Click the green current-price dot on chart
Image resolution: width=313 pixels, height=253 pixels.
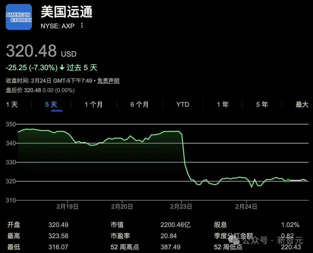288,180
